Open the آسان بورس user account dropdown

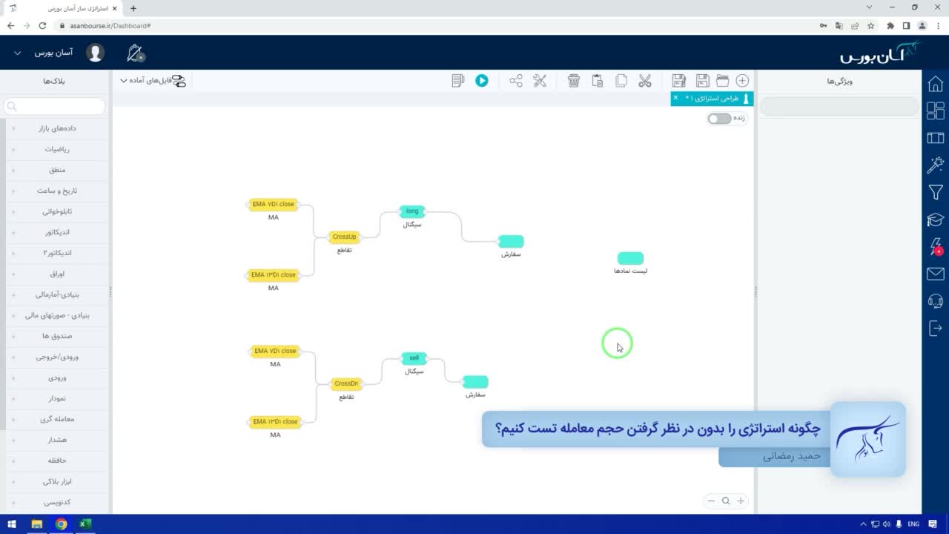(53, 53)
